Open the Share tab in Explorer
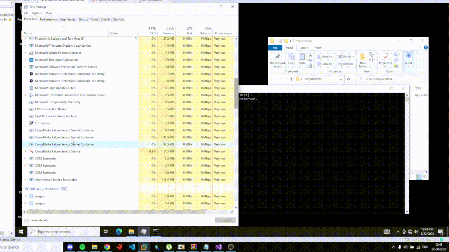 [x=304, y=48]
